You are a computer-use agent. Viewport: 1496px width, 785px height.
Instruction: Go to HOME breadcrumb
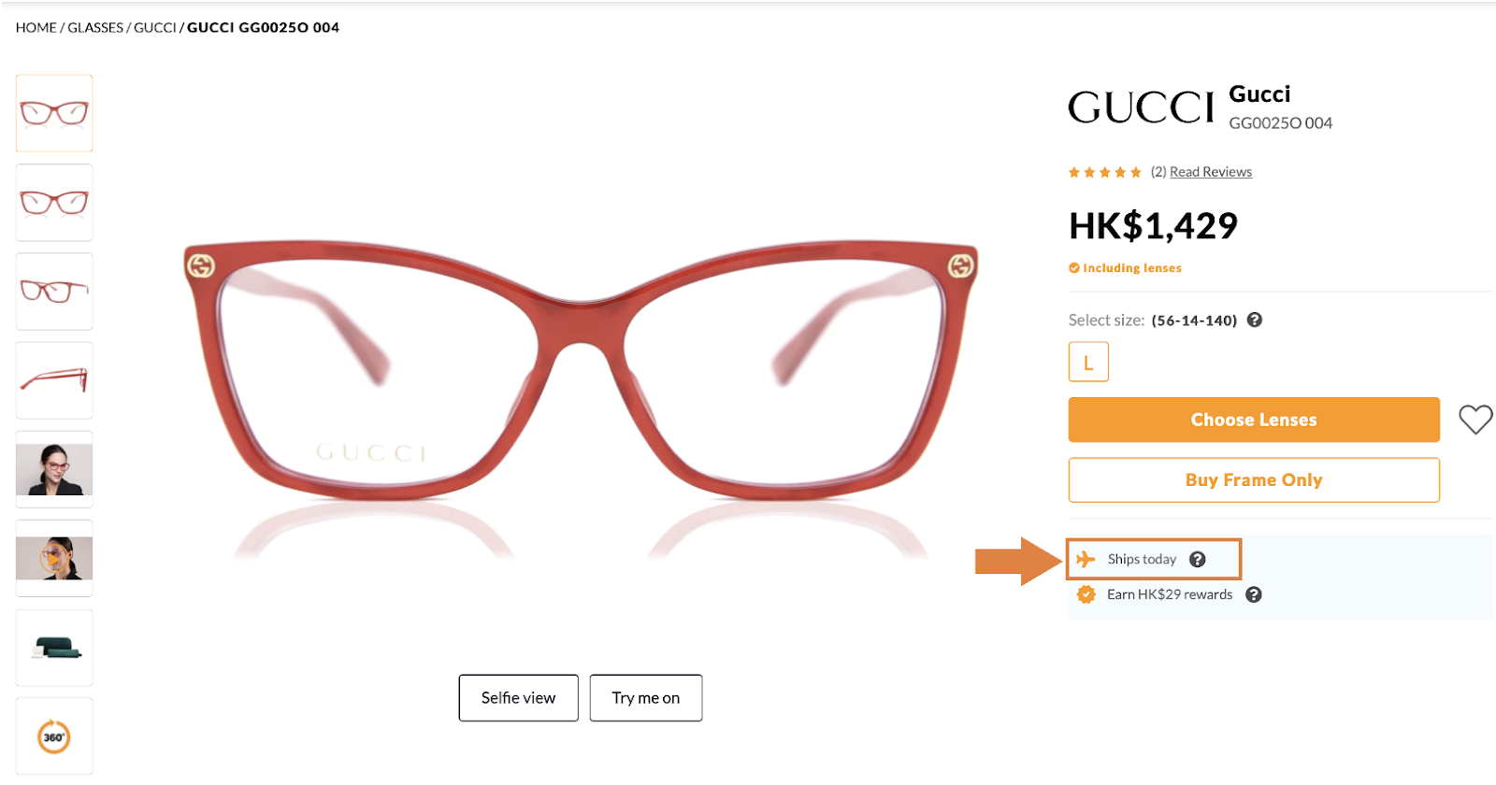(36, 27)
